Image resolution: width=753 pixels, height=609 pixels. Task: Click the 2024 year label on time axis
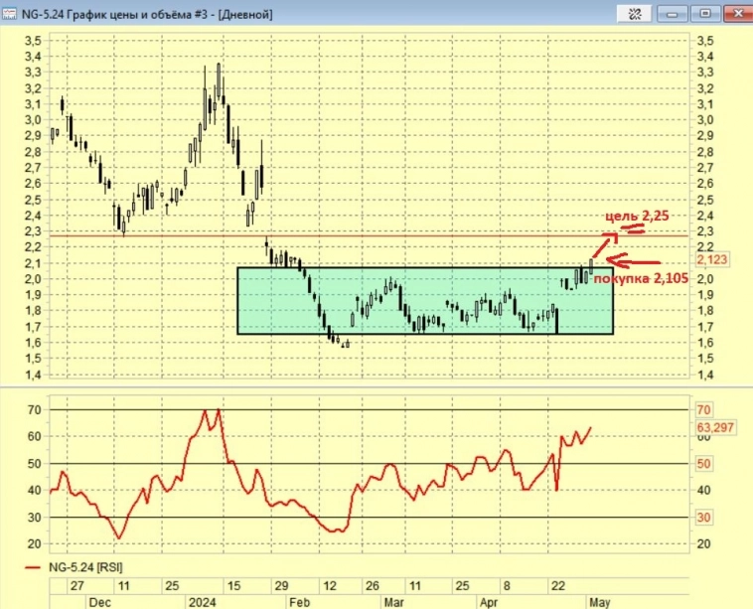(201, 601)
